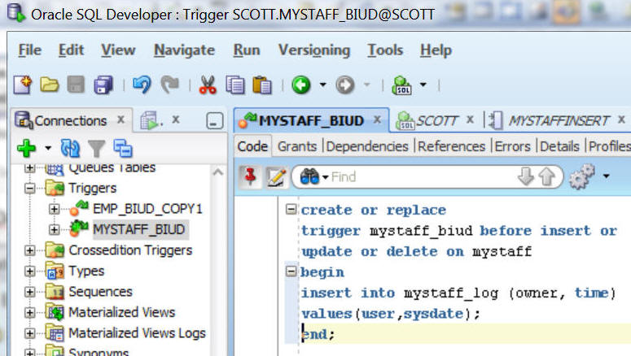Screen dimensions: 631x356
Task: Collapse the Triggers tree node
Action: coord(30,188)
